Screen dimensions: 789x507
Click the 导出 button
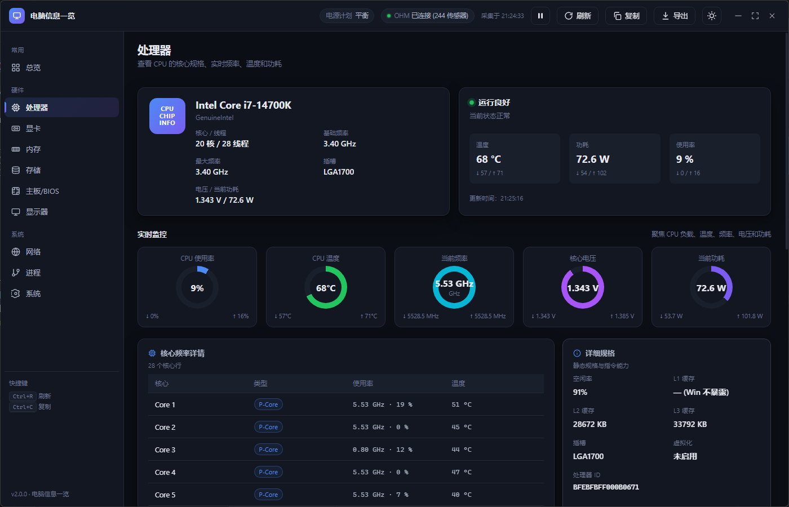[675, 16]
